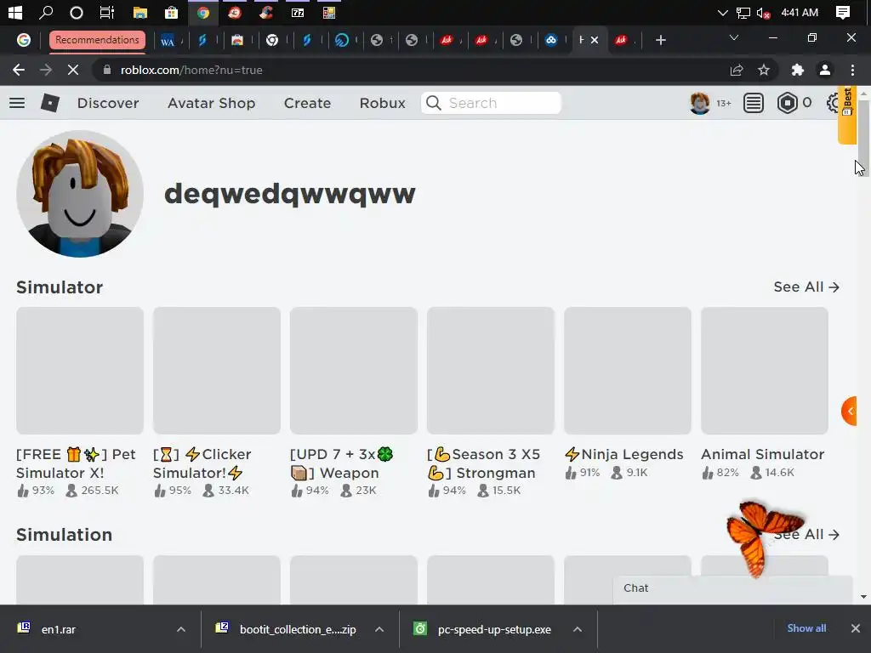Open Task View from taskbar
Image resolution: width=871 pixels, height=653 pixels.
[106, 12]
